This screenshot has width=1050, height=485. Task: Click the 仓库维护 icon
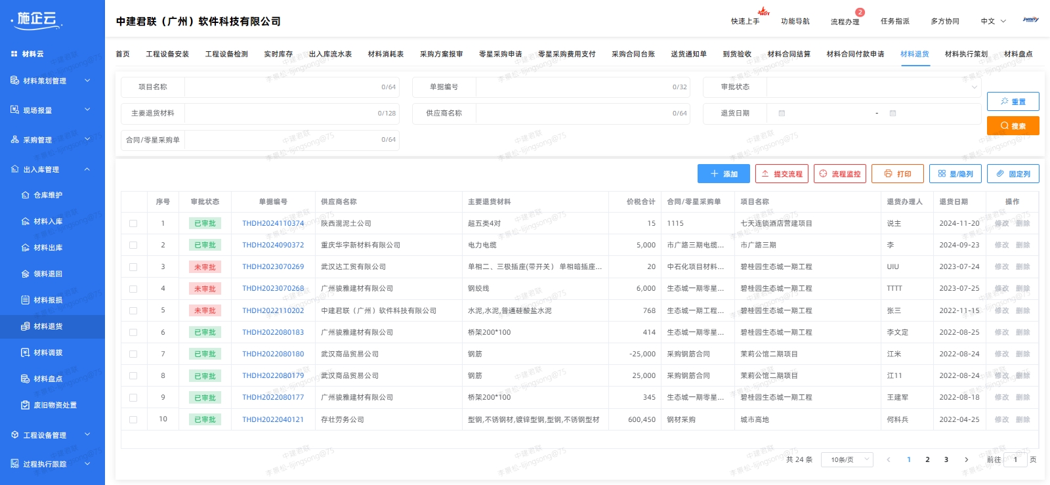click(x=25, y=195)
